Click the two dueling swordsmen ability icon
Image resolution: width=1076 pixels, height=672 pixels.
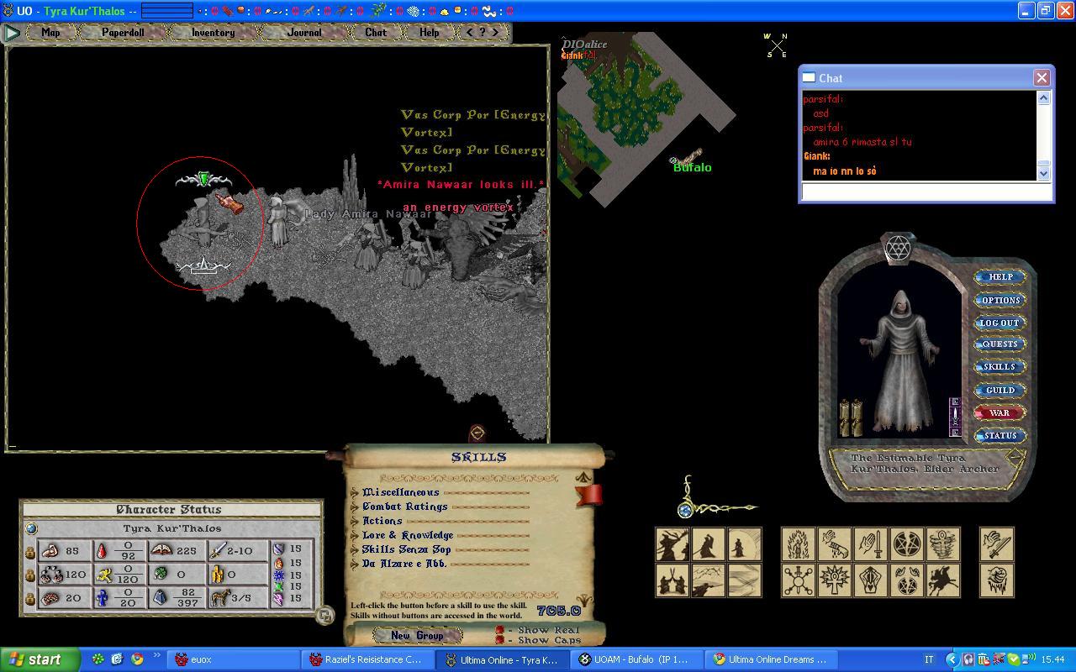672,580
